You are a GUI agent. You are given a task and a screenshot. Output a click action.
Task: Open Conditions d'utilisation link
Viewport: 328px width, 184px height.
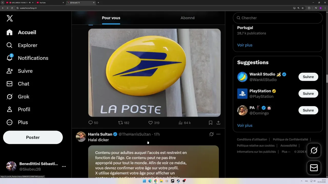click(252, 140)
